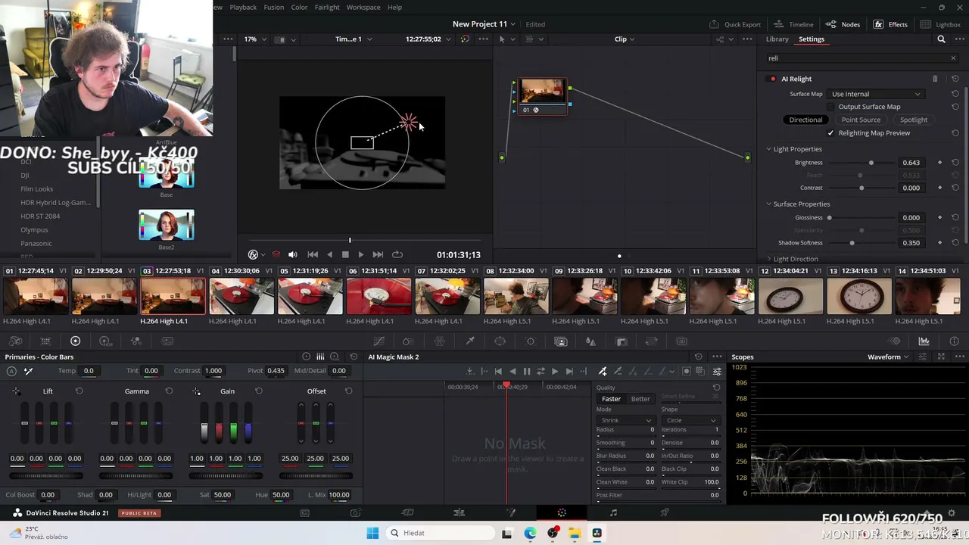Mute the viewer audio
Viewport: 969px width, 545px height.
coord(293,255)
